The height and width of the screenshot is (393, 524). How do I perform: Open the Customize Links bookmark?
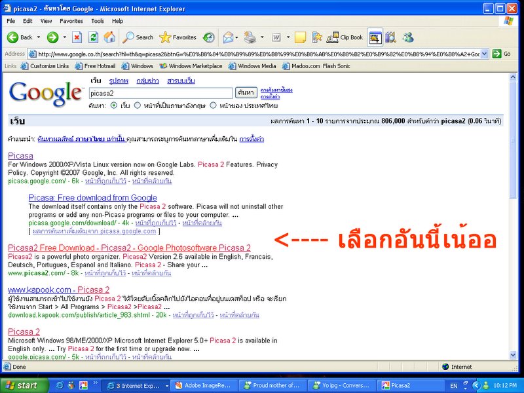pyautogui.click(x=45, y=66)
